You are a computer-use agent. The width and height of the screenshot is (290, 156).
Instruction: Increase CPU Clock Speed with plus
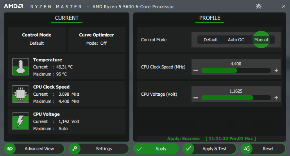(276, 70)
